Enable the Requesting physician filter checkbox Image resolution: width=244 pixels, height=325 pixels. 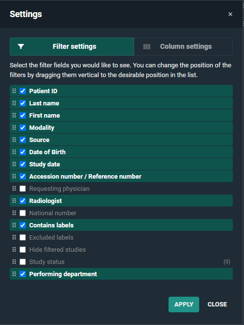tap(23, 189)
